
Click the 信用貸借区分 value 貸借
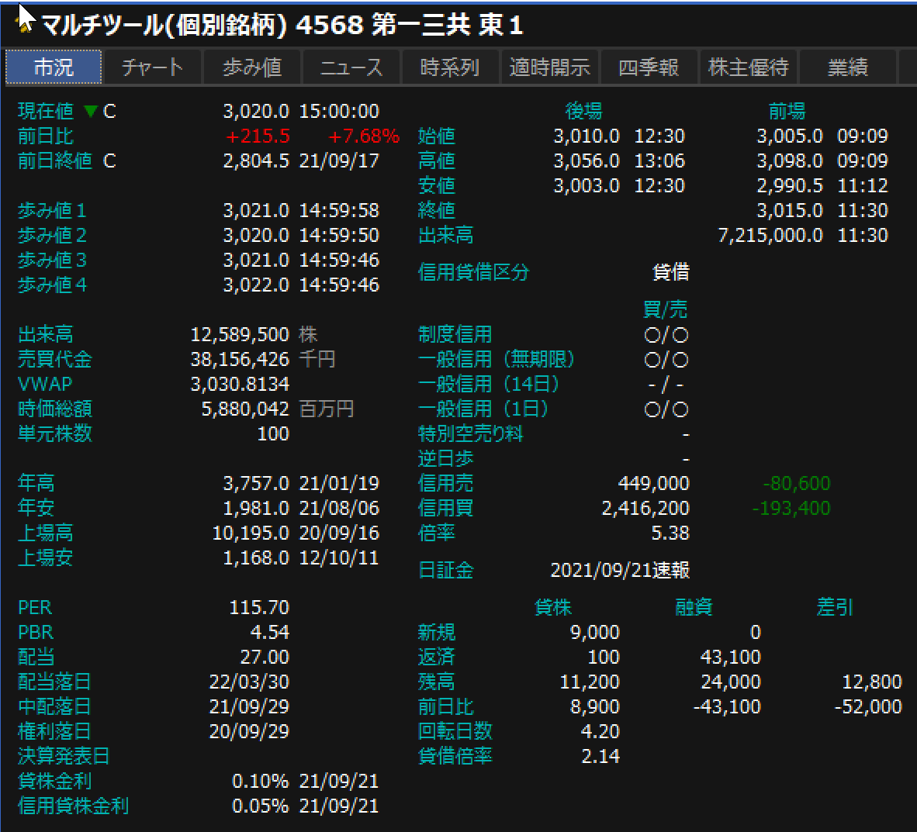[671, 272]
